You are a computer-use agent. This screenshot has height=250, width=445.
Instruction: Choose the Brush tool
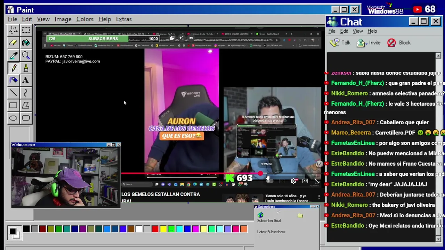(x=26, y=68)
